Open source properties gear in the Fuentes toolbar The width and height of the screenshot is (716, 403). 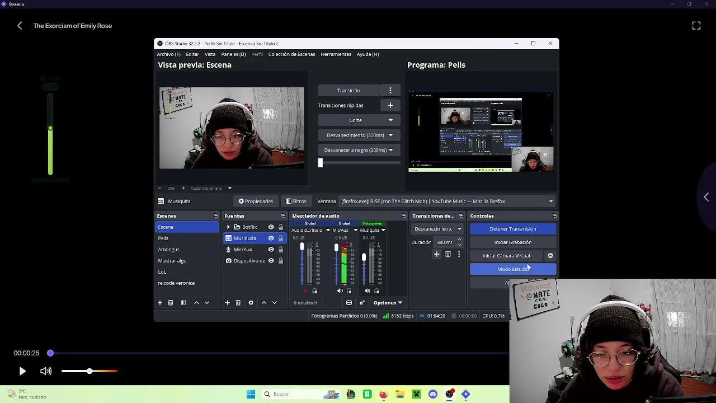click(x=251, y=303)
